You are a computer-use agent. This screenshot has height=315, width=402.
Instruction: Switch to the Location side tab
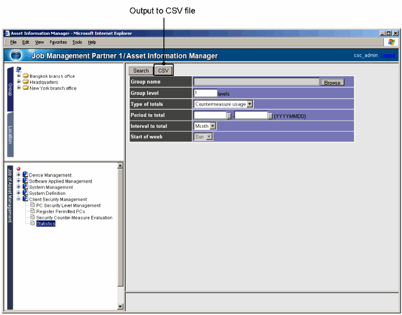10,134
